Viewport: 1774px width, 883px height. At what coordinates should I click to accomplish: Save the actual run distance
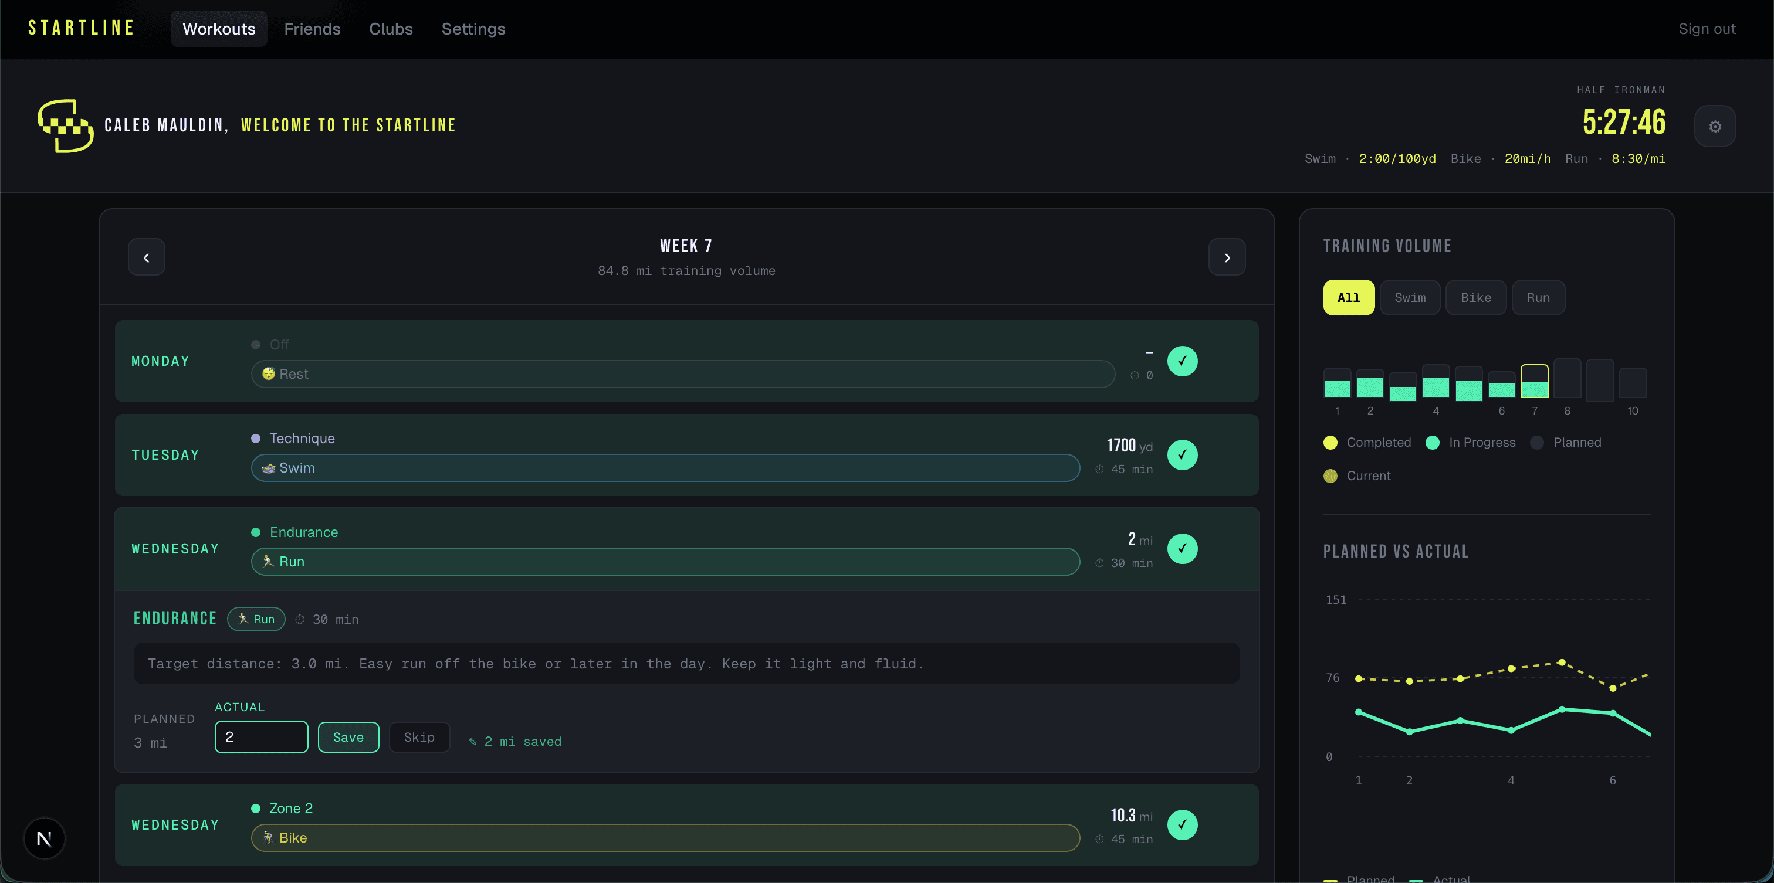(x=348, y=738)
